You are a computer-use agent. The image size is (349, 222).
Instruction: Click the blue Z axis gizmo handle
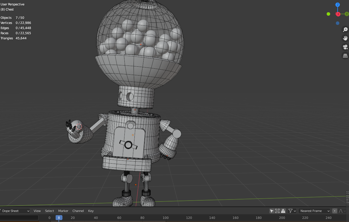point(338,5)
